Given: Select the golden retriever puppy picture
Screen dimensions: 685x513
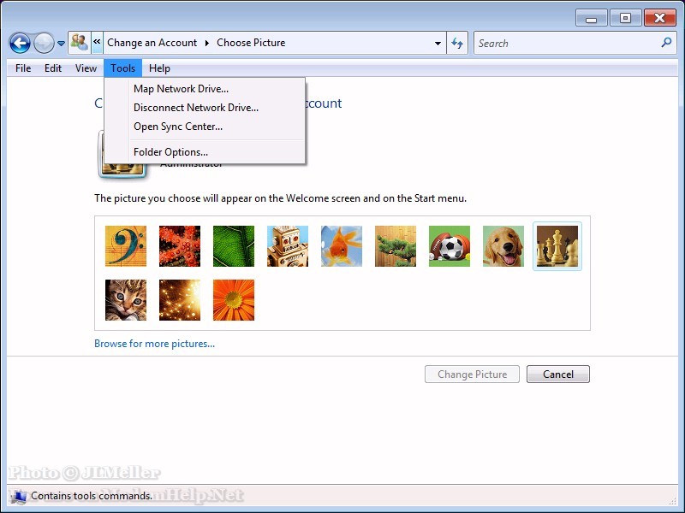Looking at the screenshot, I should pyautogui.click(x=503, y=246).
